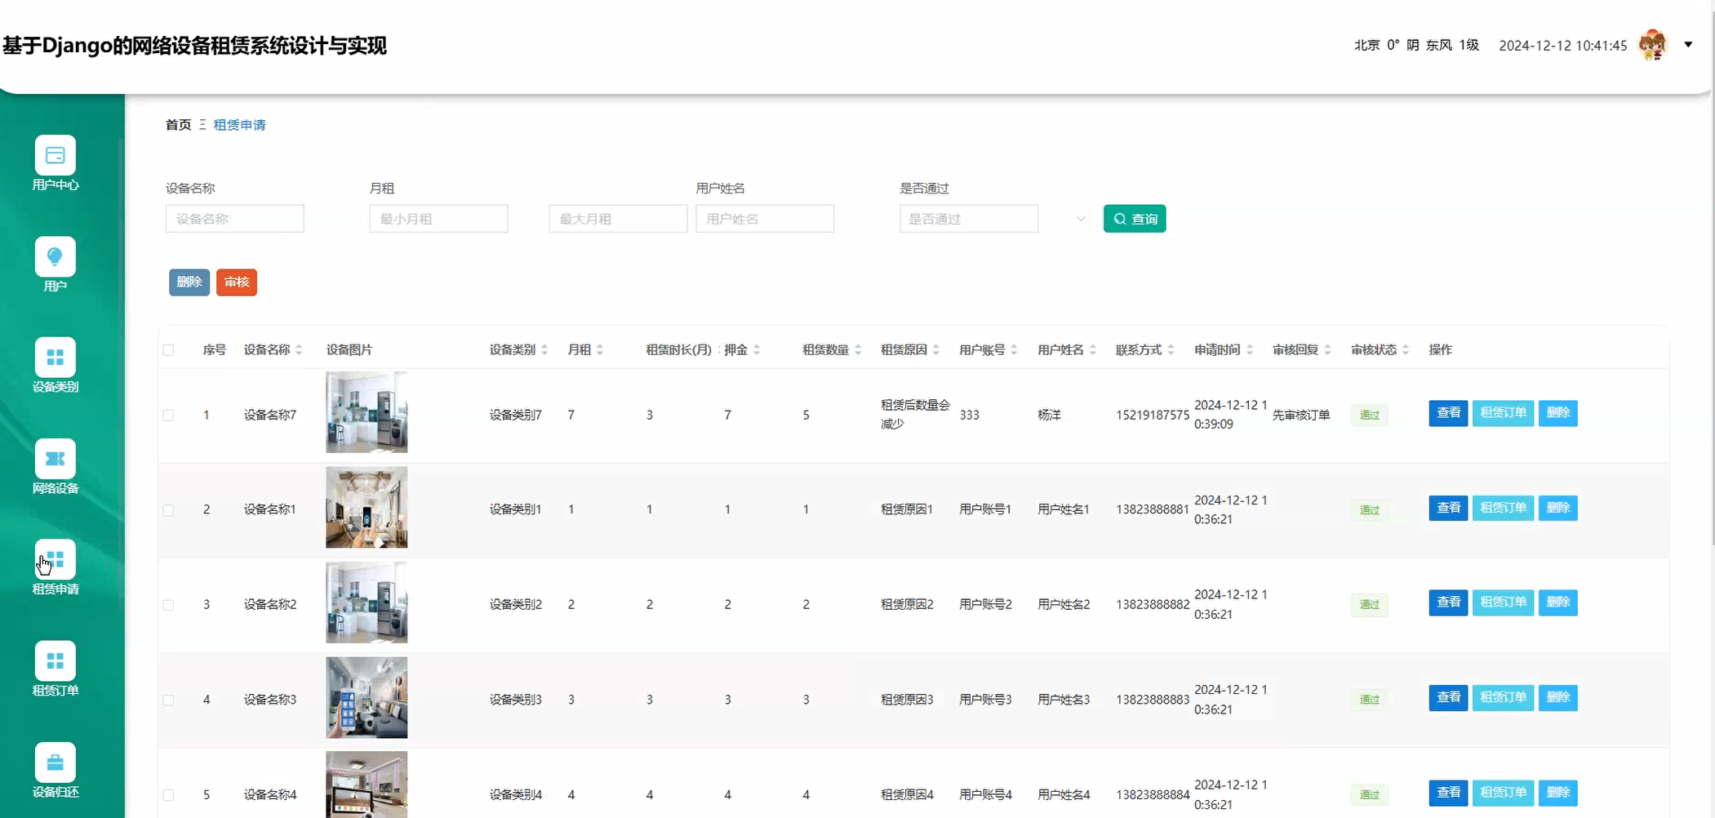Click the 是否通过 dropdown chevron
The height and width of the screenshot is (818, 1715).
(x=1081, y=219)
